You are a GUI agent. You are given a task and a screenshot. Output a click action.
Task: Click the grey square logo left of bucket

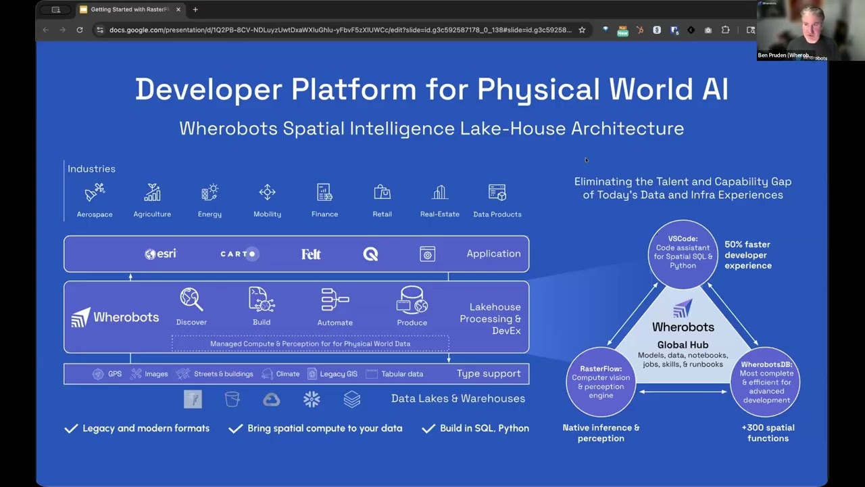click(193, 399)
